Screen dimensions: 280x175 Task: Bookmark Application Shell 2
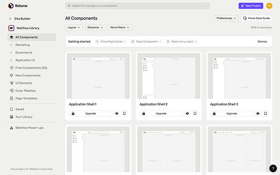pos(195,113)
